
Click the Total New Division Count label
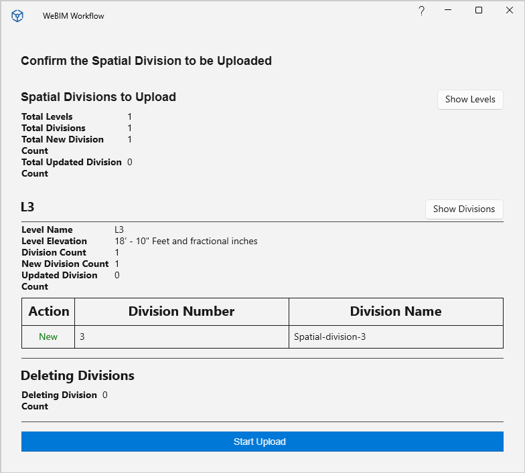(63, 145)
